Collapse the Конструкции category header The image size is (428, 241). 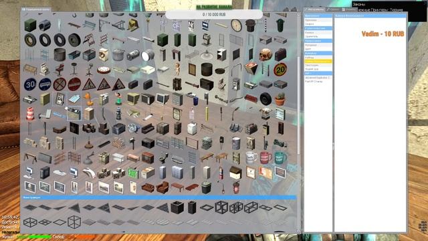(x=159, y=197)
